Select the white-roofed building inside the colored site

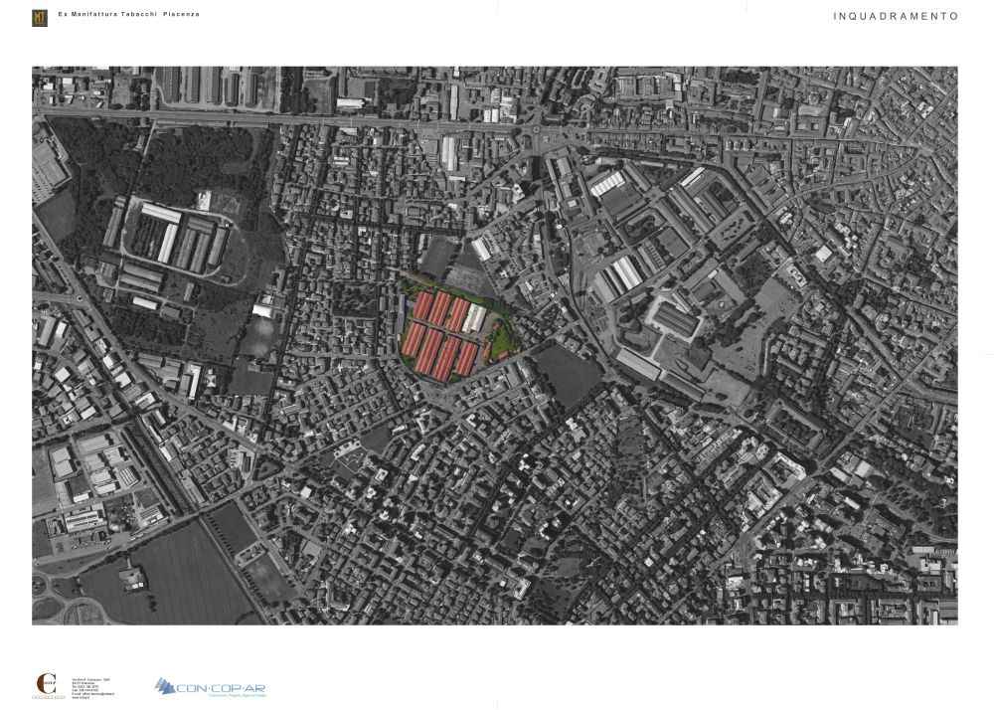pyautogui.click(x=475, y=318)
